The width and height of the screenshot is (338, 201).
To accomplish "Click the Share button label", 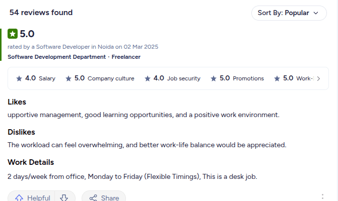I will 110,198.
